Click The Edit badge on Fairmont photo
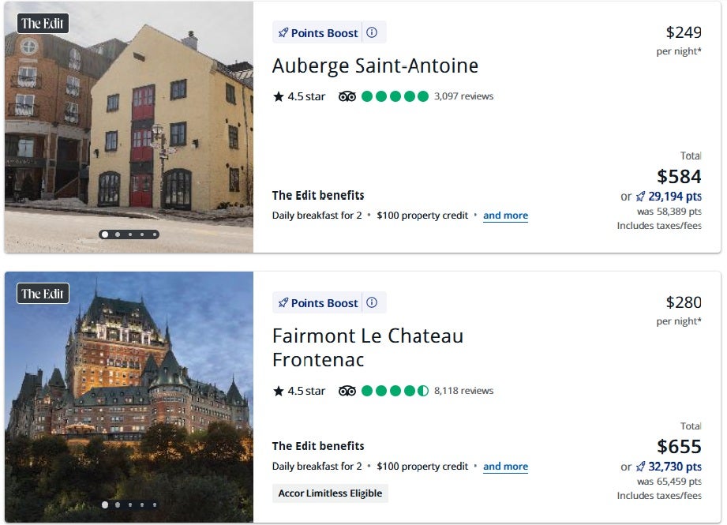Viewport: 727px width, 525px height. pyautogui.click(x=43, y=294)
